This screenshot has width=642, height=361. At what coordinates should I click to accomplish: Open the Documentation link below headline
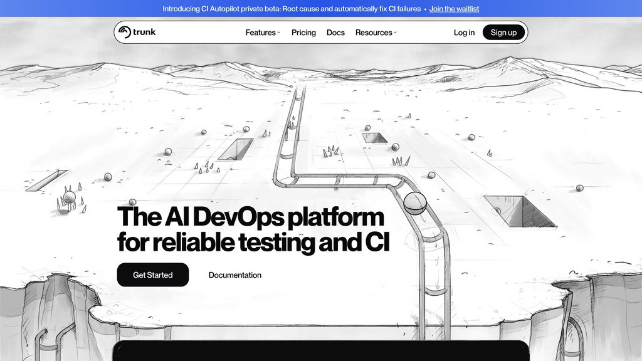point(235,275)
